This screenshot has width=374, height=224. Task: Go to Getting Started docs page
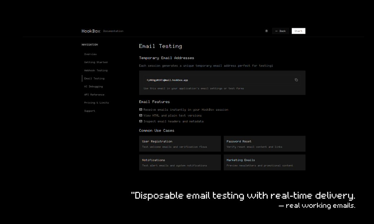coord(96,62)
